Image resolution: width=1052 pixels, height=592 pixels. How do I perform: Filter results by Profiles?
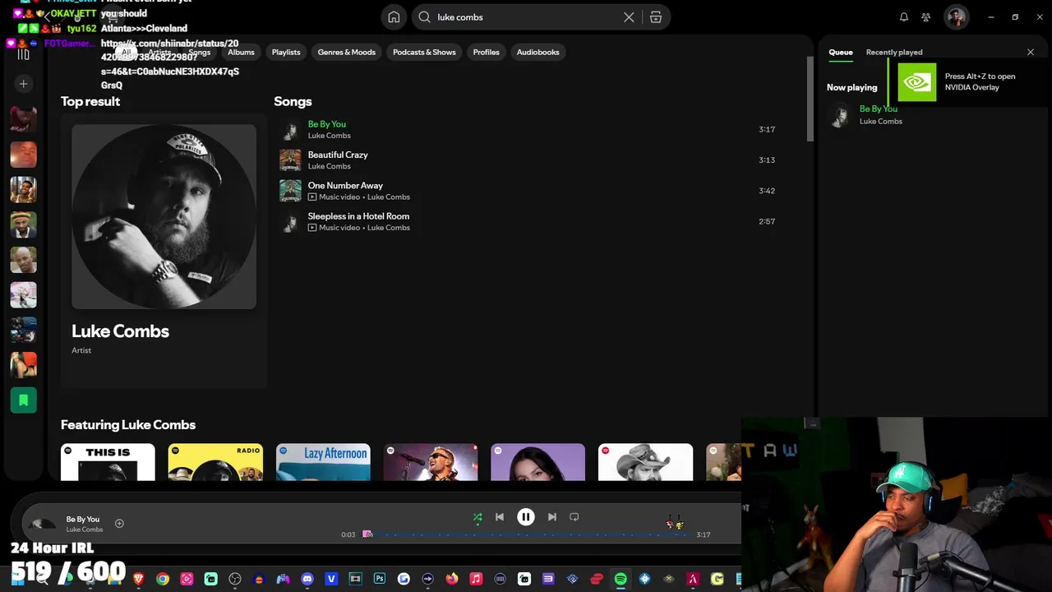pos(486,52)
